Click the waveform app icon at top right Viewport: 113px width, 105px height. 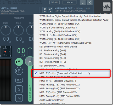(107, 7)
